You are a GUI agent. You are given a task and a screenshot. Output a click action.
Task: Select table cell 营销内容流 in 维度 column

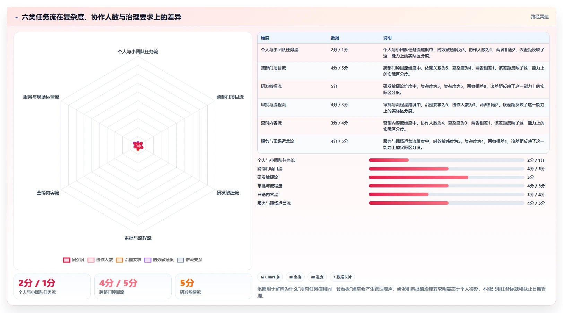(271, 123)
